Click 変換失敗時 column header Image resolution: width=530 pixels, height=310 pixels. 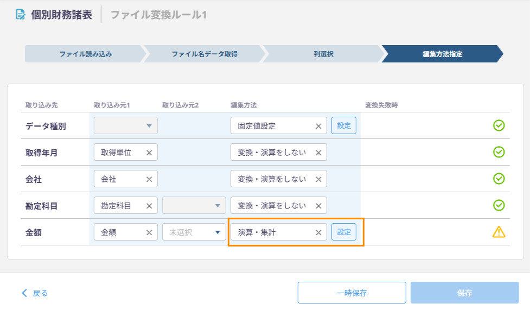click(381, 105)
